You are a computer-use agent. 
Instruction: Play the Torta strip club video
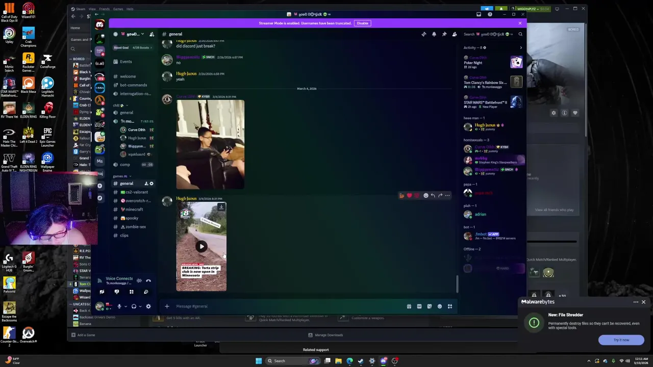point(202,247)
